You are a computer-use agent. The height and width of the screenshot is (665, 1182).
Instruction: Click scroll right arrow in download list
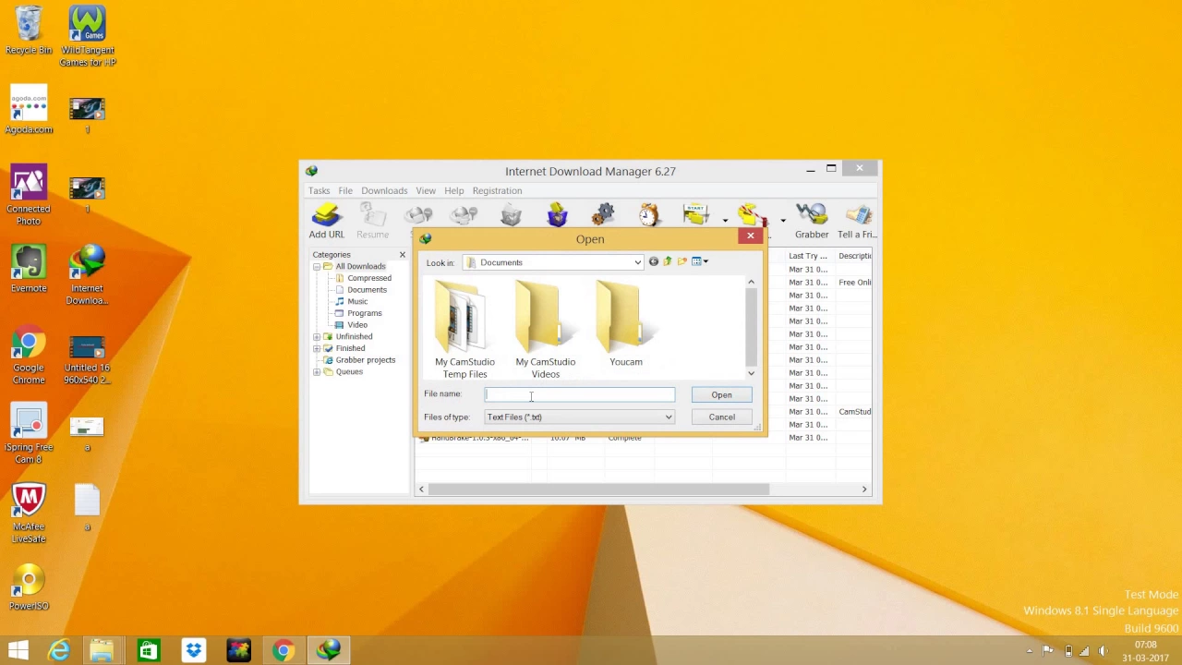pos(864,490)
